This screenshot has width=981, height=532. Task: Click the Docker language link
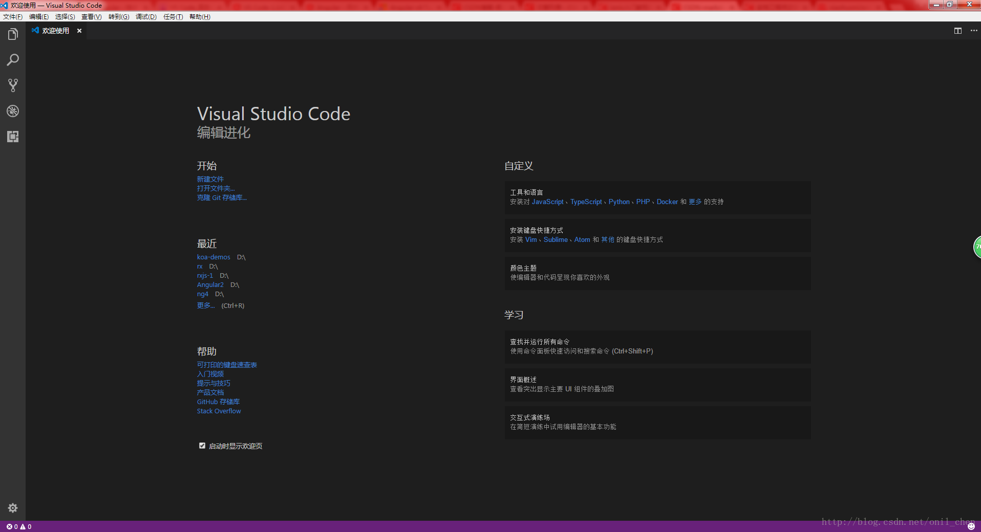(x=667, y=202)
